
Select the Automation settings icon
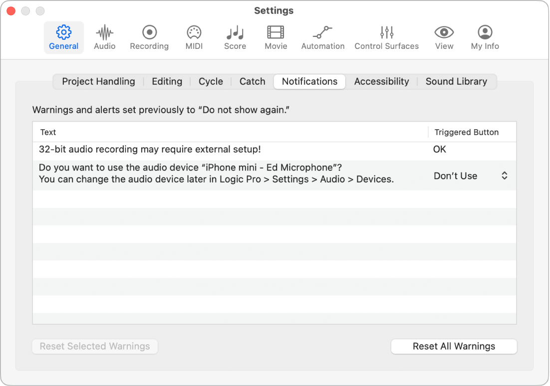(322, 37)
